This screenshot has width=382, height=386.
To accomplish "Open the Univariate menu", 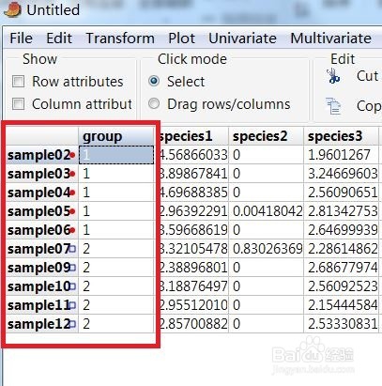I will pyautogui.click(x=242, y=39).
